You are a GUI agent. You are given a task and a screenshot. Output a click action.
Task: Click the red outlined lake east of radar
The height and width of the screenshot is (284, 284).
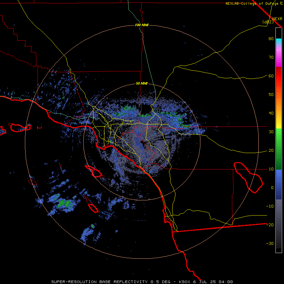tap(248, 178)
